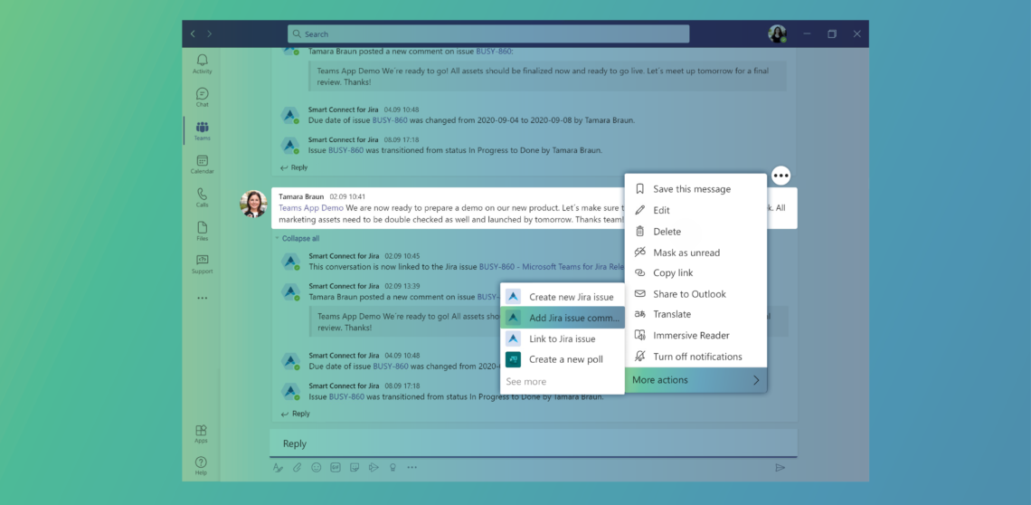Open the Calls section
1031x505 pixels.
[202, 197]
